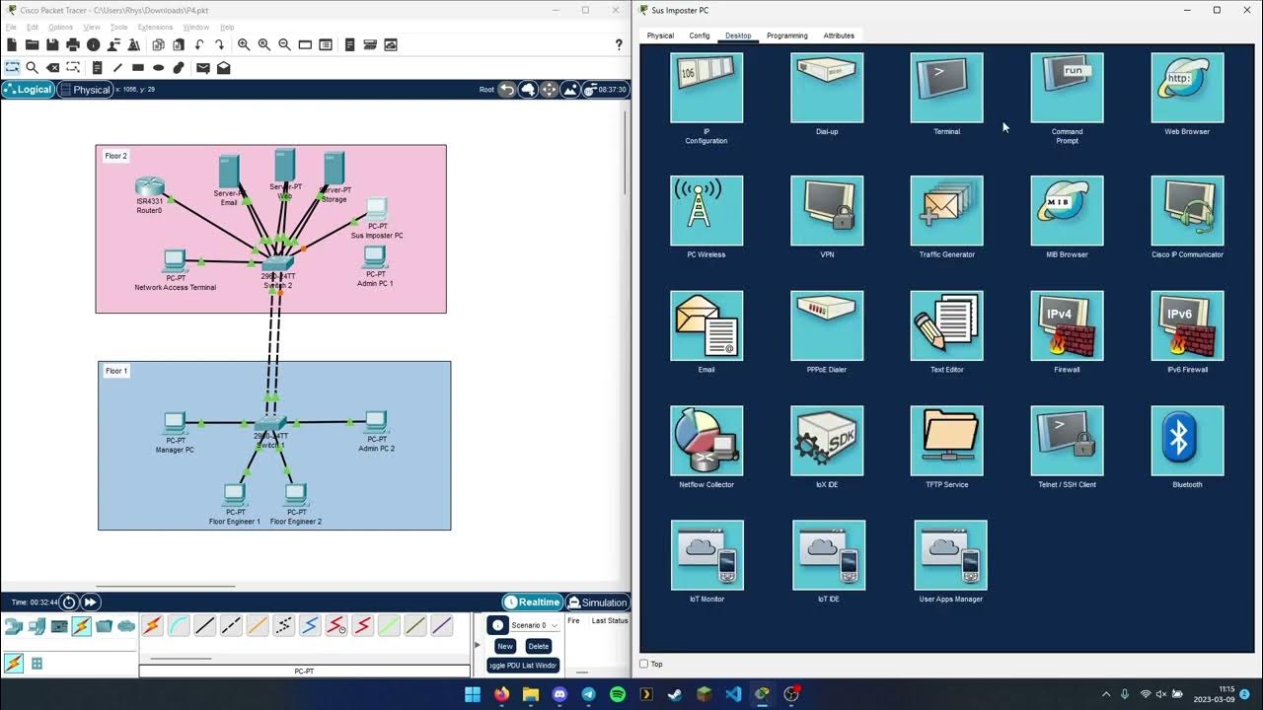This screenshot has width=1263, height=710.
Task: Click the Root navigation label
Action: coord(486,89)
